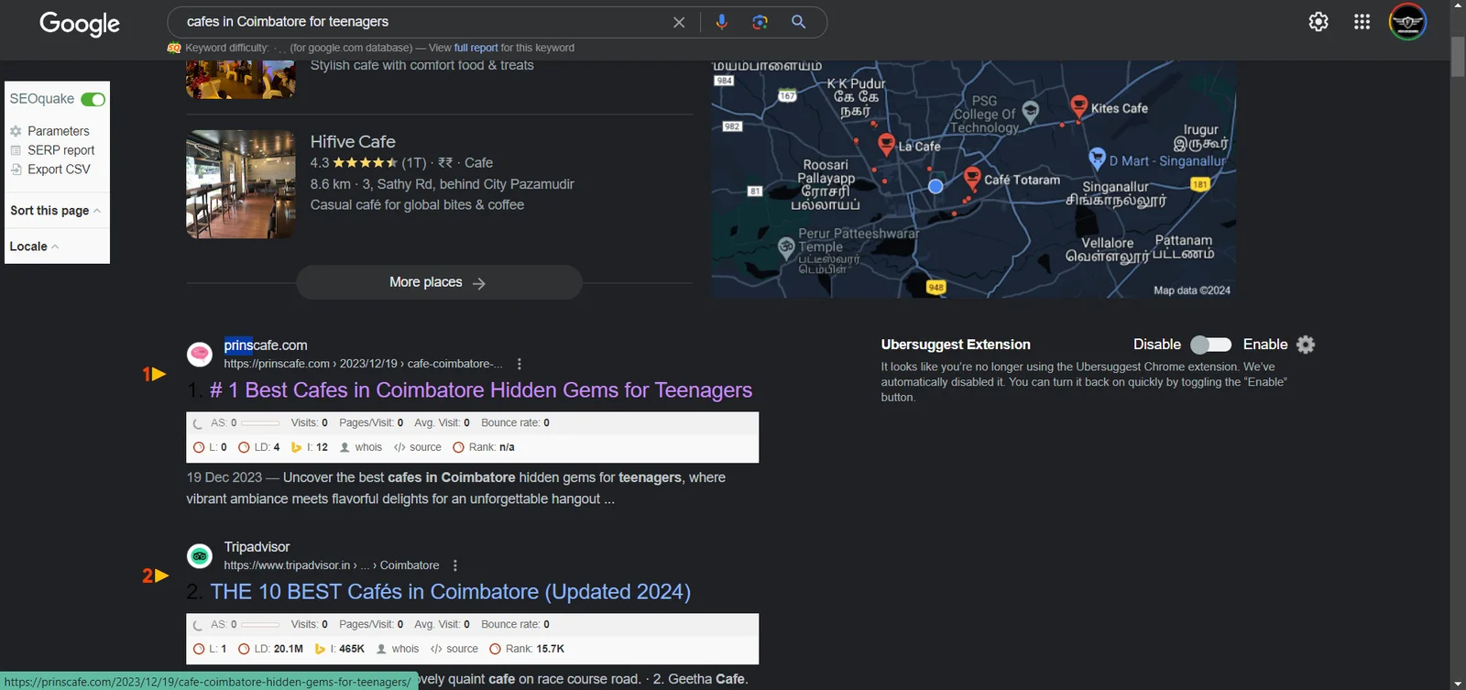Select the D Mart Singanallur shopping pin
The image size is (1466, 690).
point(1097,159)
